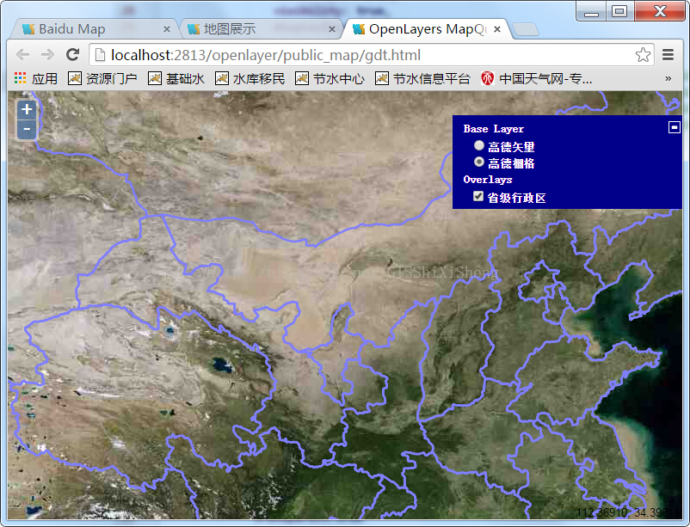Zoom out the map with minus button
Screen dimensions: 690x527
pos(27,129)
